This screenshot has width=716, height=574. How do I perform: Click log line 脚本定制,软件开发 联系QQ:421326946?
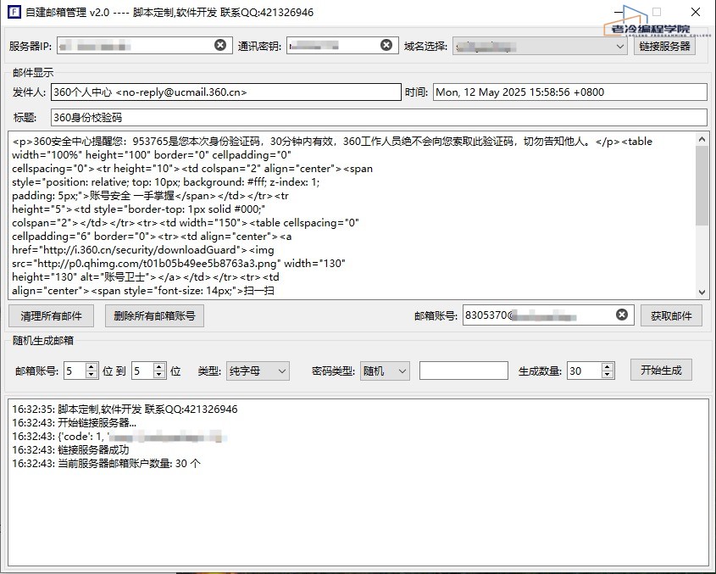(125, 409)
